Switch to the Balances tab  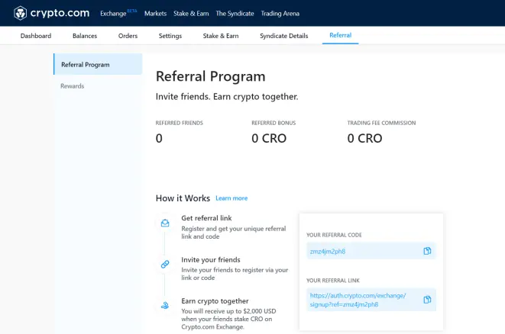[85, 36]
